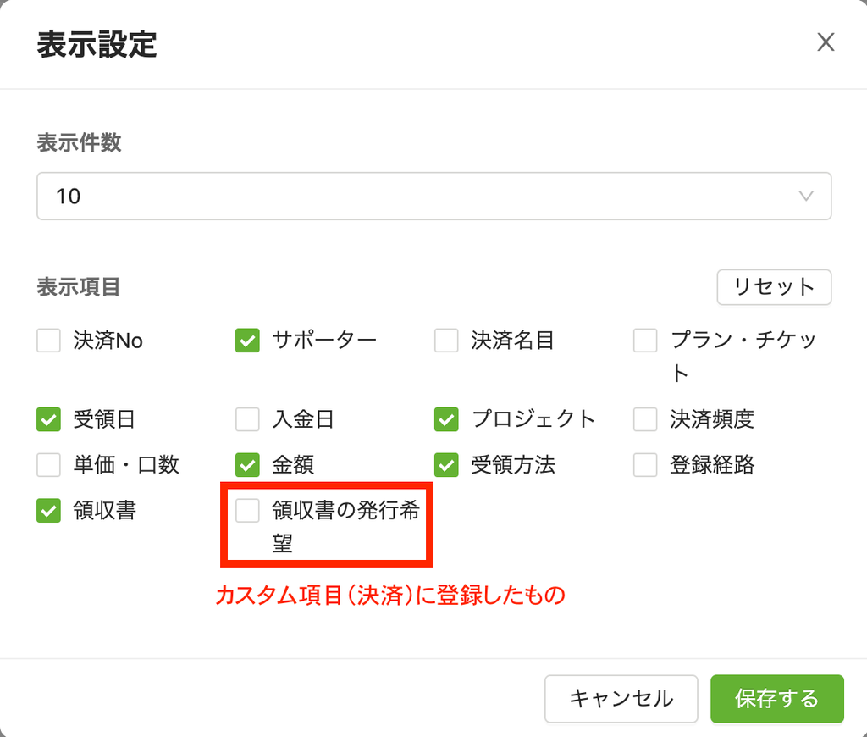This screenshot has width=867, height=737.
Task: Disable the プロジェクト checkbox
Action: tap(446, 419)
